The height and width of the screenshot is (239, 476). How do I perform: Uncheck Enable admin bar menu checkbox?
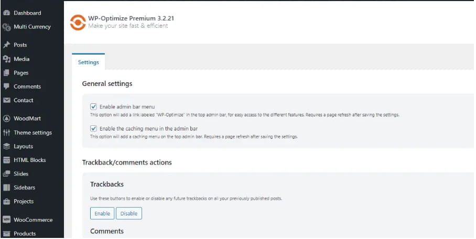click(94, 106)
